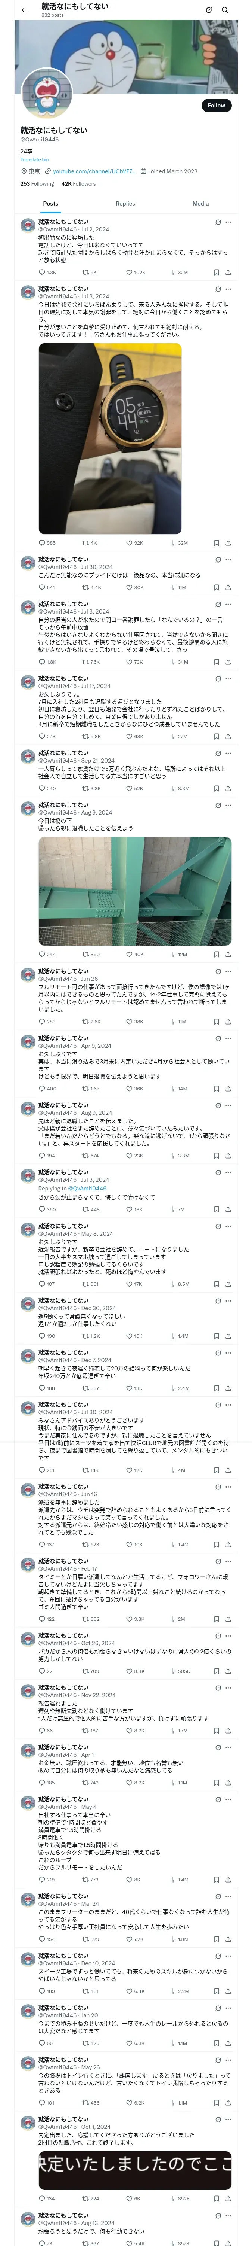Click the search icon in header
This screenshot has width=252, height=2246.
click(225, 10)
